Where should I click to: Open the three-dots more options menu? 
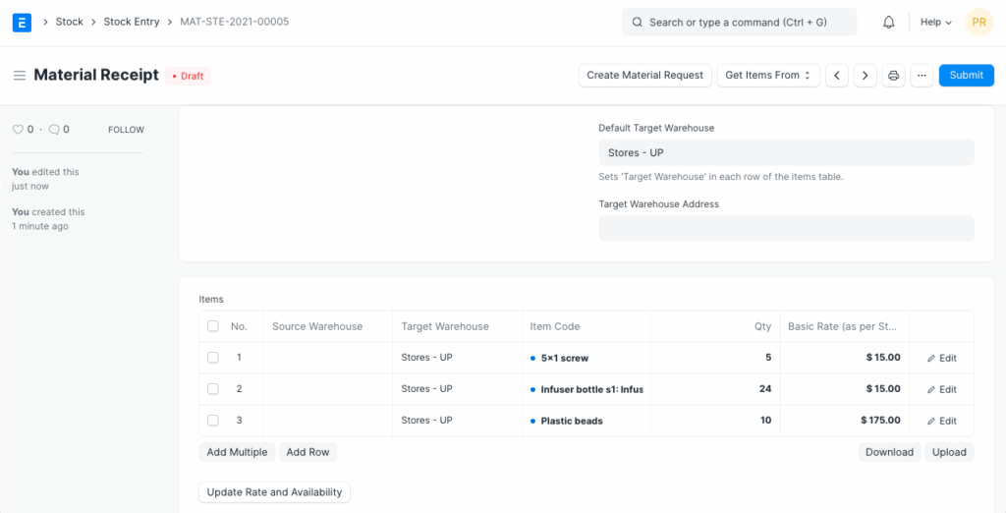[921, 76]
